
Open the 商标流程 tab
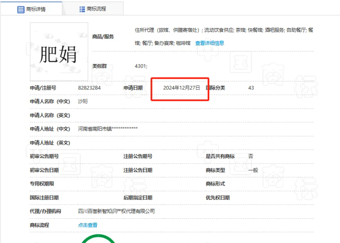coord(96,9)
